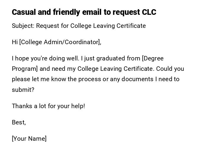The height and width of the screenshot is (157, 207).
Task: Click "College Leaving Certificate" in the subject line
Action: tap(108, 26)
